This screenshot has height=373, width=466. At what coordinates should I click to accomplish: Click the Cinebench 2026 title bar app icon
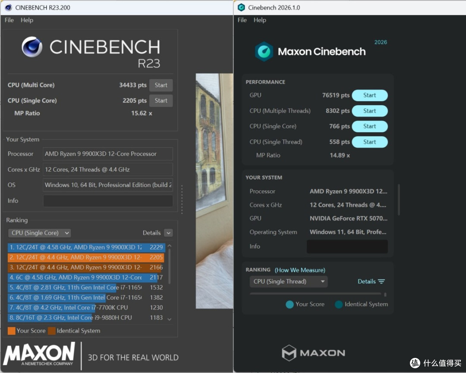point(241,7)
